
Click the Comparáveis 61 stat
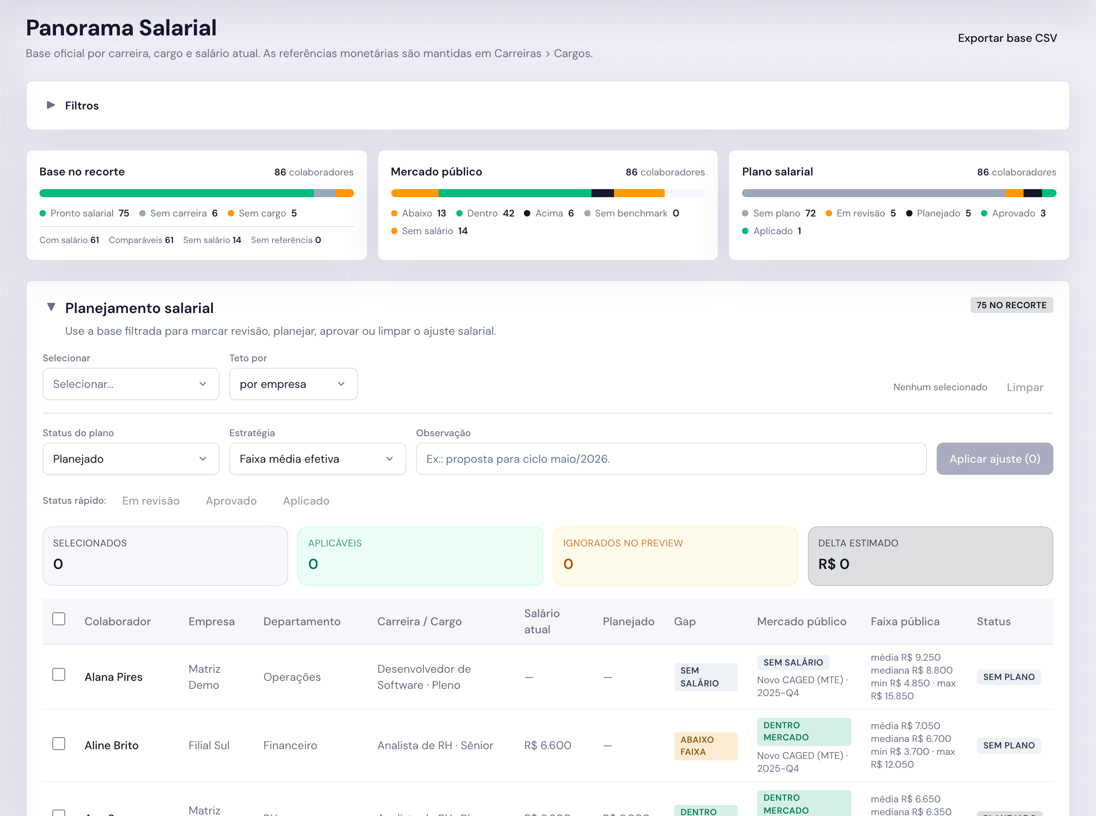[141, 240]
